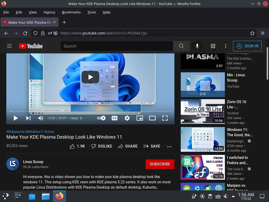
Task: Open Mix - Linux Scoop thumbnail
Action: pyautogui.click(x=203, y=85)
